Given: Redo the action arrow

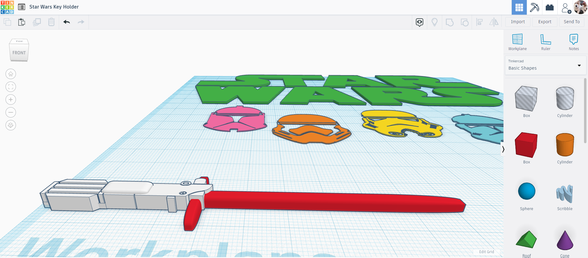Looking at the screenshot, I should pyautogui.click(x=81, y=22).
